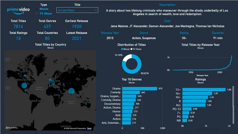Click the 7+ rating bar

click(x=186, y=113)
